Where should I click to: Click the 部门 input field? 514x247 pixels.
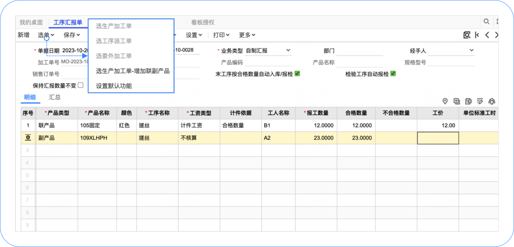point(360,51)
